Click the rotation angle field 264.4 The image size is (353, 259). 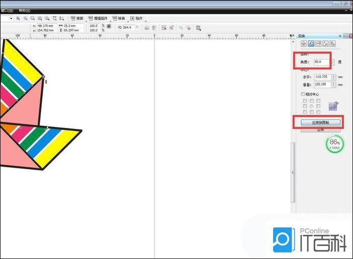[128, 28]
